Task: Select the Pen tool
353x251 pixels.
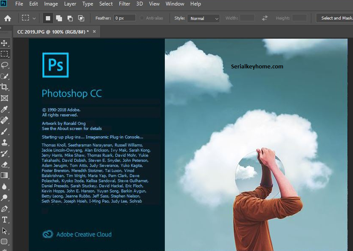Action: pyautogui.click(x=5, y=209)
